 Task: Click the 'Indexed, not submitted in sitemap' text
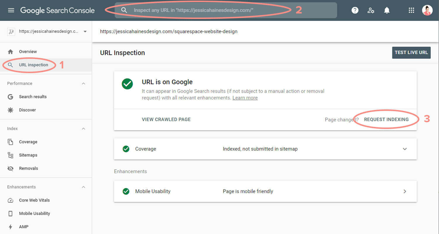tap(260, 149)
